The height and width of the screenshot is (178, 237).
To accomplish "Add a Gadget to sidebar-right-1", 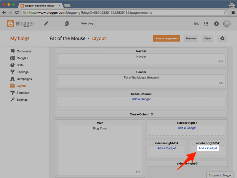I will click(x=187, y=128).
